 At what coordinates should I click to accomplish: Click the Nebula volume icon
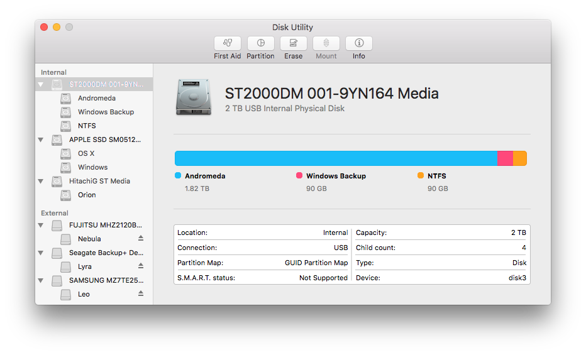pyautogui.click(x=66, y=239)
